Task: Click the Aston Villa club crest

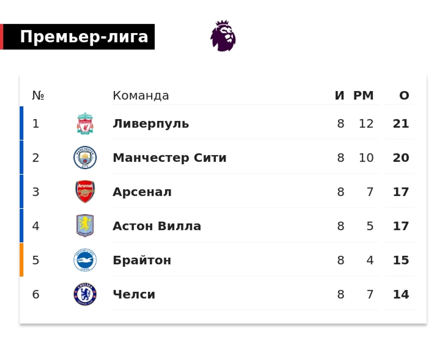Action: (85, 226)
